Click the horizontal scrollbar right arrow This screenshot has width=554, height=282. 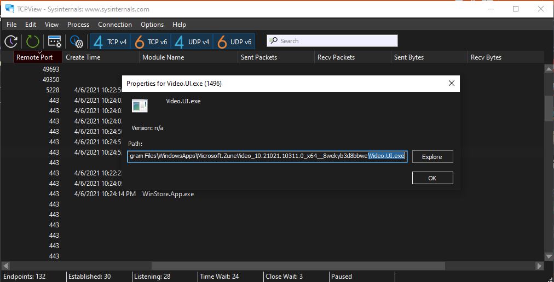click(539, 266)
